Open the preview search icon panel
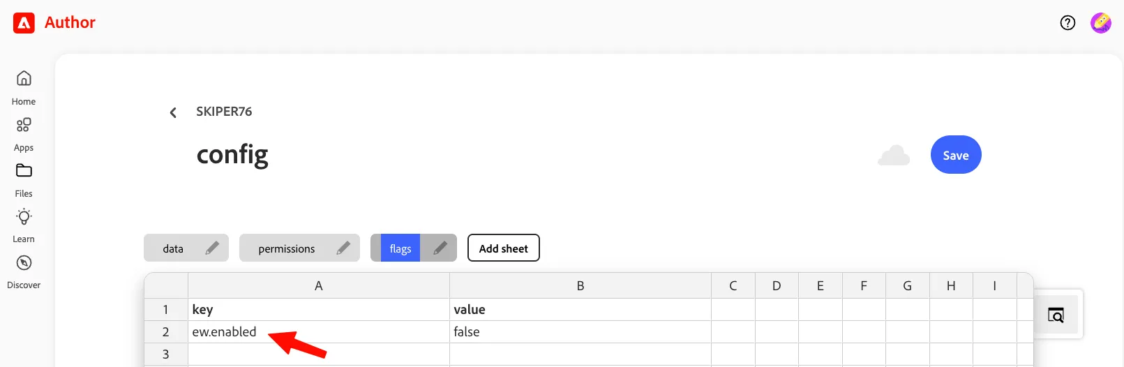 1056,315
